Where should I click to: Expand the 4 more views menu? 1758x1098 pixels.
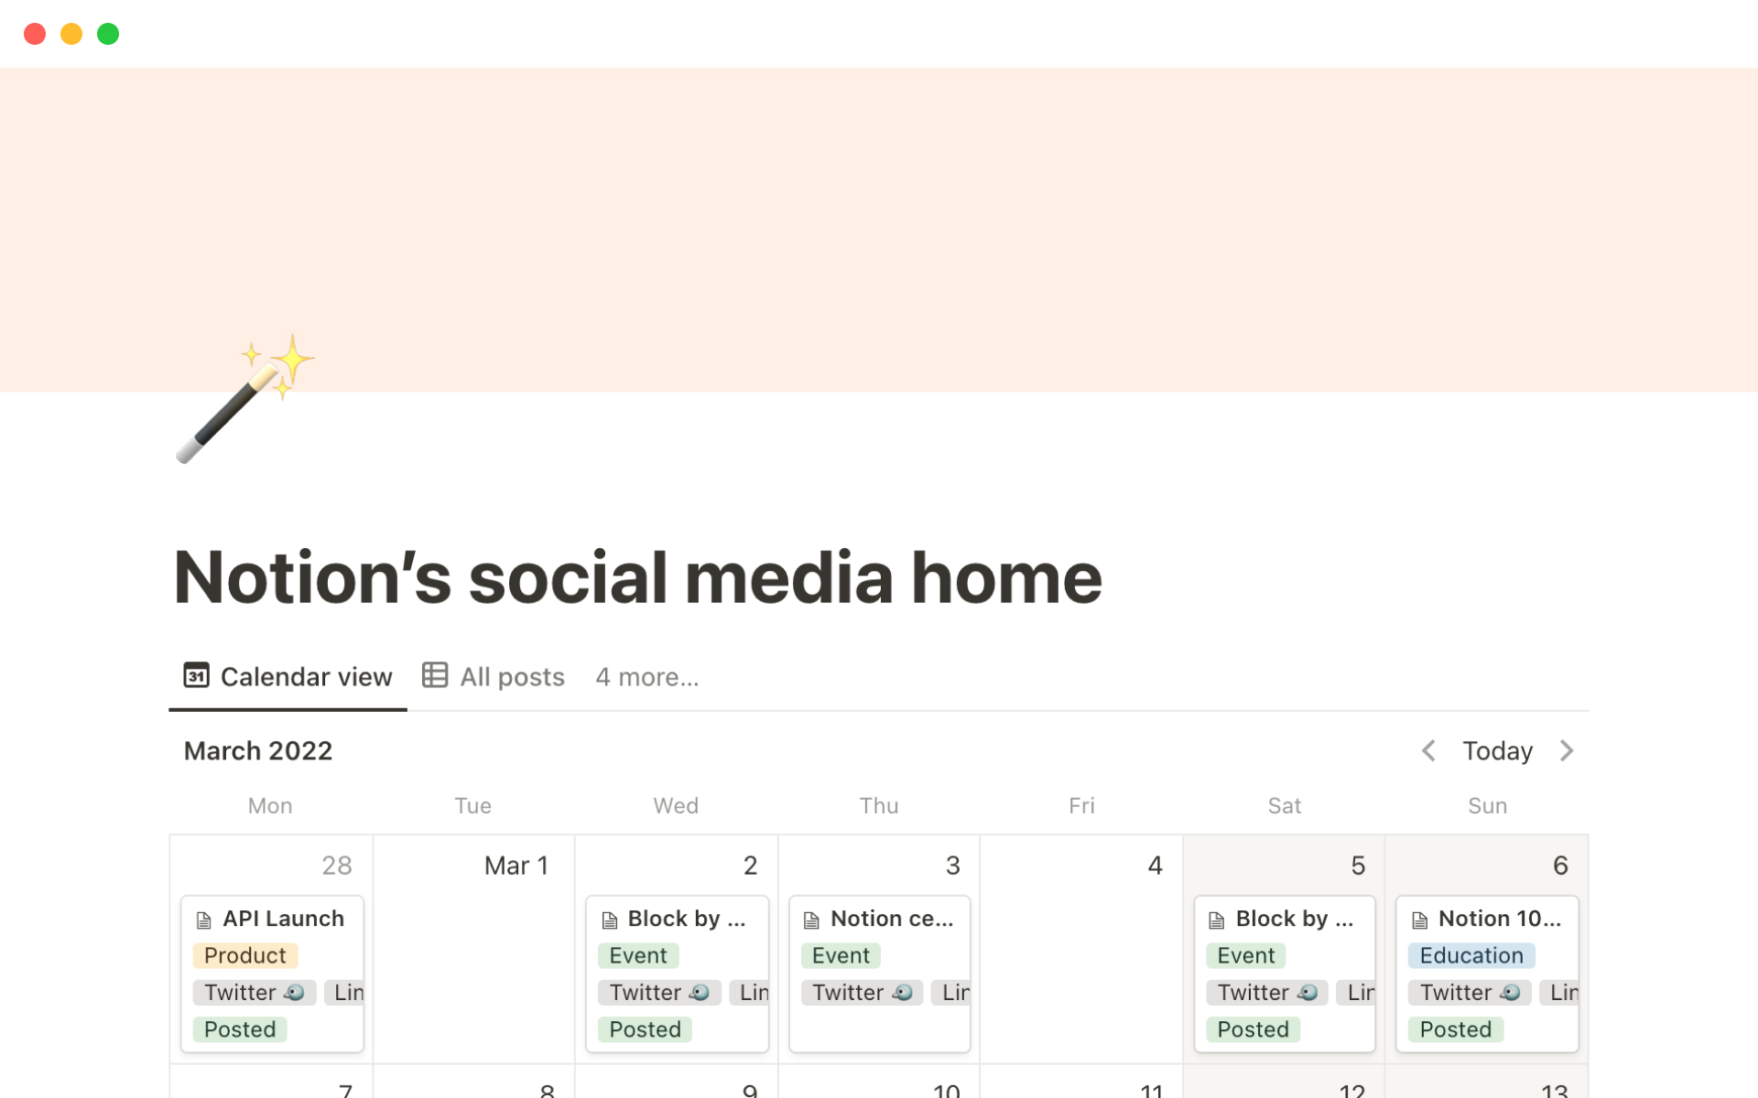point(646,675)
